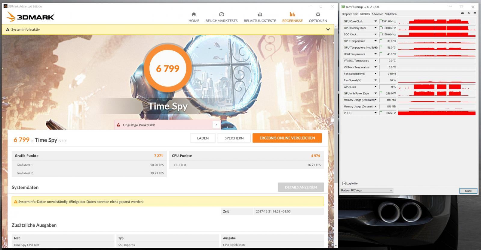Click warning icon in SystemInfo-Daten unvollständig notice
This screenshot has width=481, height=250.
[x=16, y=202]
